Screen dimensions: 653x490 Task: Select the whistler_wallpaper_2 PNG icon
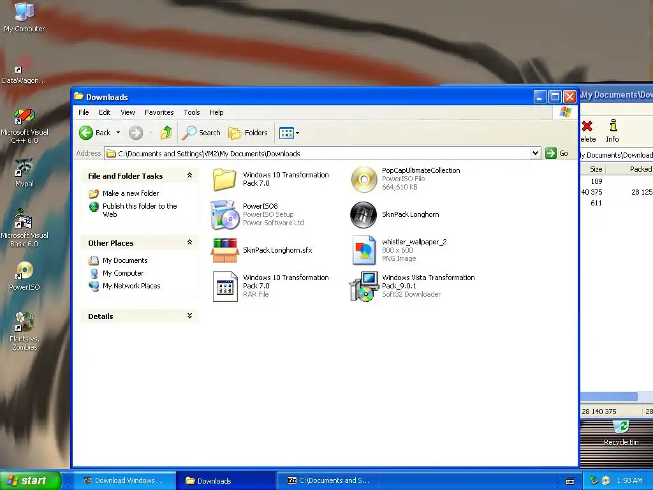(363, 250)
